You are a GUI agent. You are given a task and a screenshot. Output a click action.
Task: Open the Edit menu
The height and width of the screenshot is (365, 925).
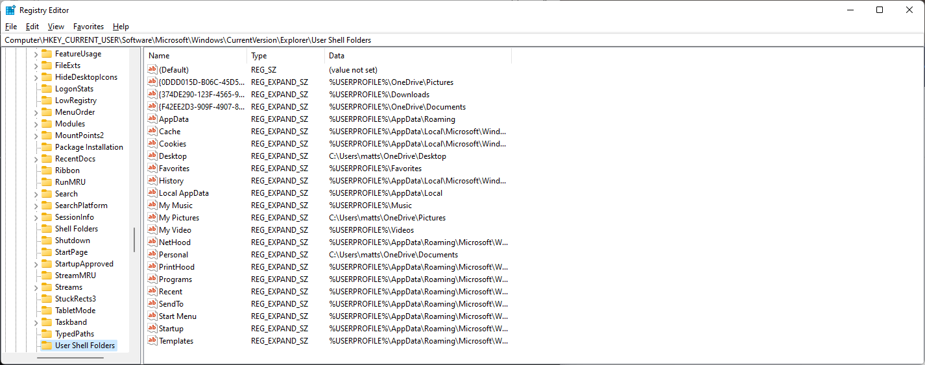(x=32, y=27)
